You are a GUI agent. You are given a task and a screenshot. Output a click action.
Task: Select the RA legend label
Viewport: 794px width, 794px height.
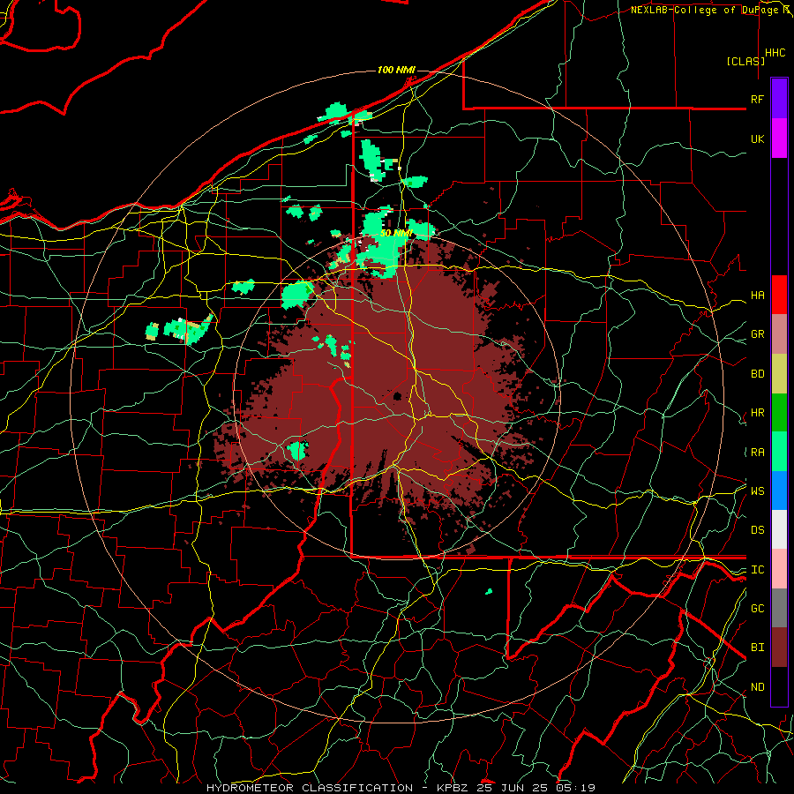point(758,453)
